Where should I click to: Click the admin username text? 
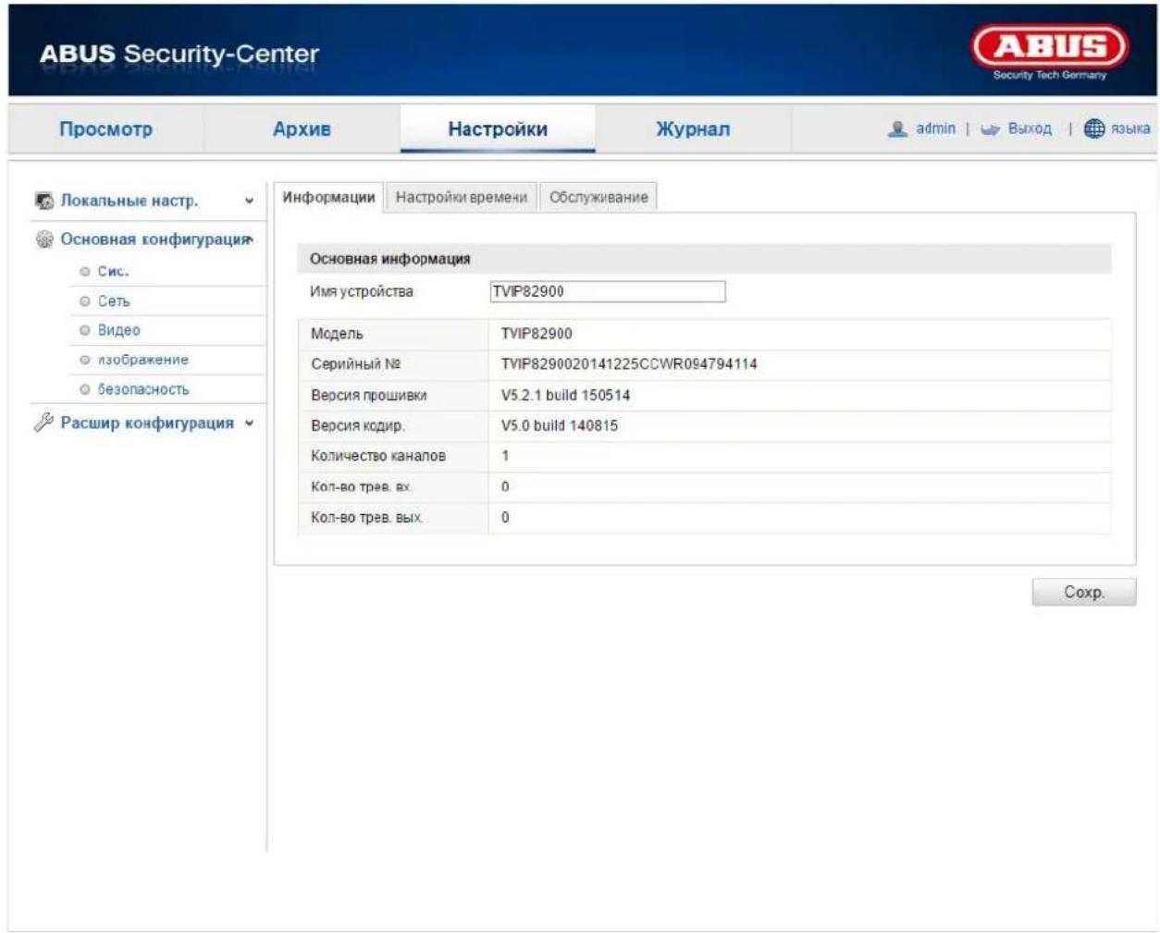[x=935, y=129]
